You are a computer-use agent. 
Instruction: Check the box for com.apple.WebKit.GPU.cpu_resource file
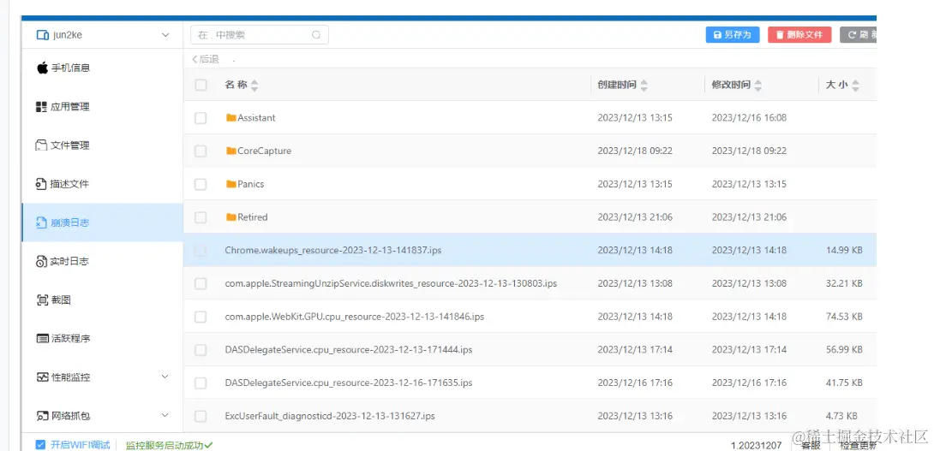(x=201, y=317)
